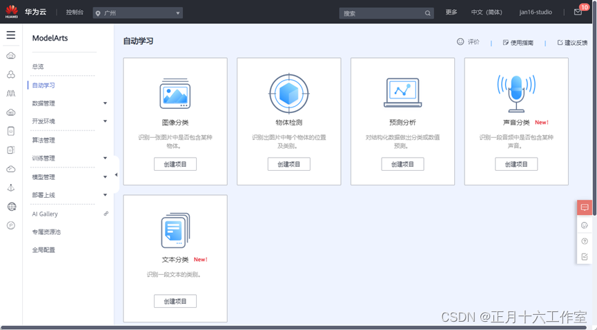Click the location pin icon
Viewport: 597px width, 330px height.
pos(98,13)
